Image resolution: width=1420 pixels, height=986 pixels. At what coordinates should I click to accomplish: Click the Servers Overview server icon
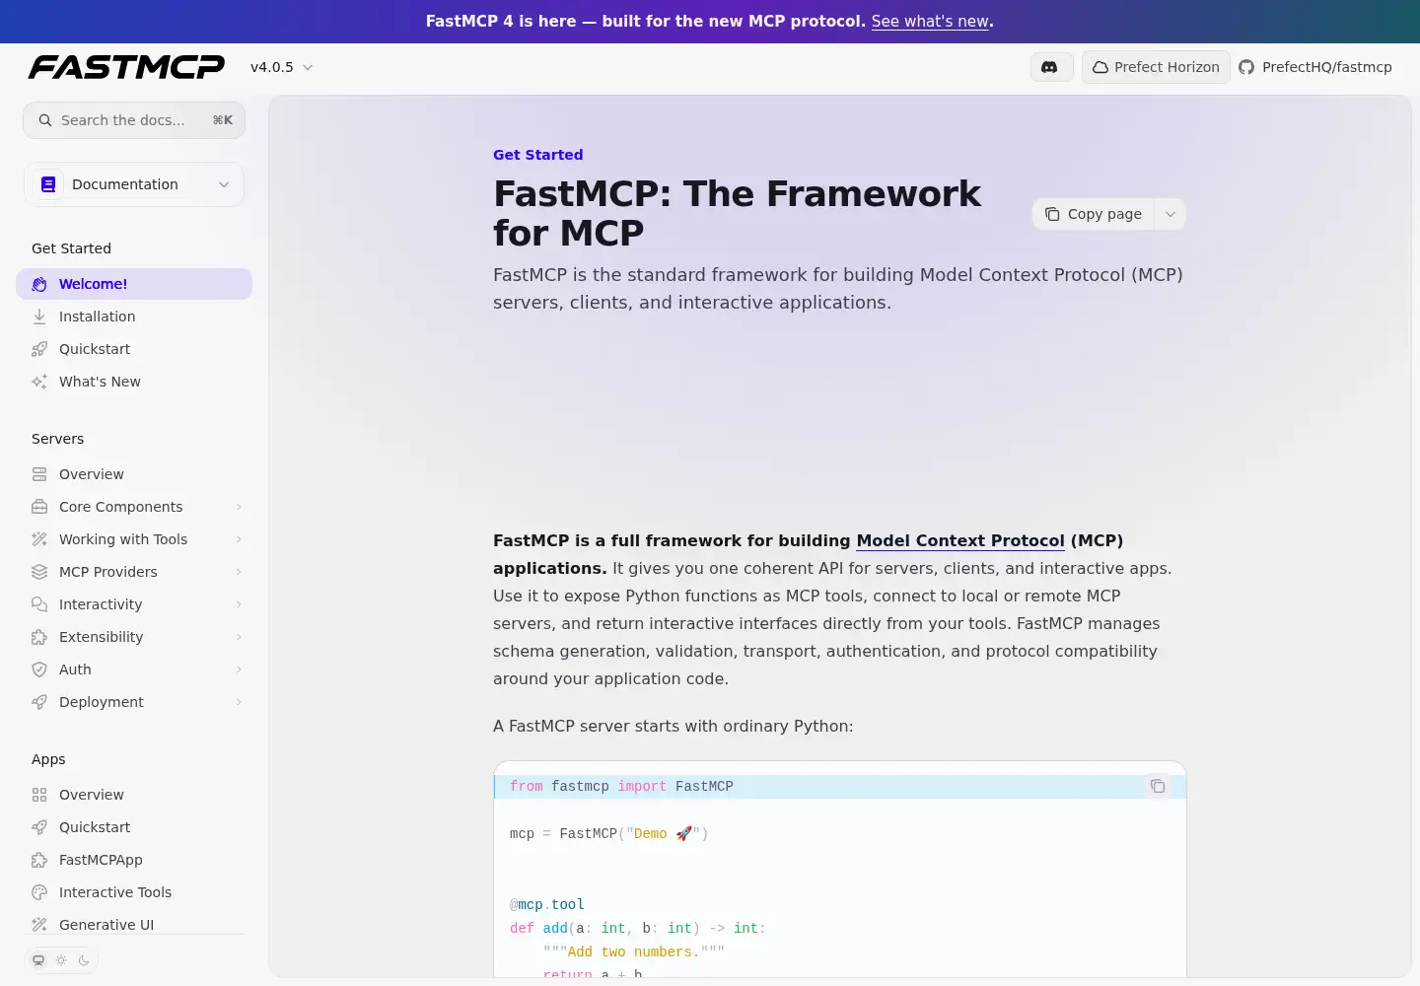pyautogui.click(x=39, y=474)
